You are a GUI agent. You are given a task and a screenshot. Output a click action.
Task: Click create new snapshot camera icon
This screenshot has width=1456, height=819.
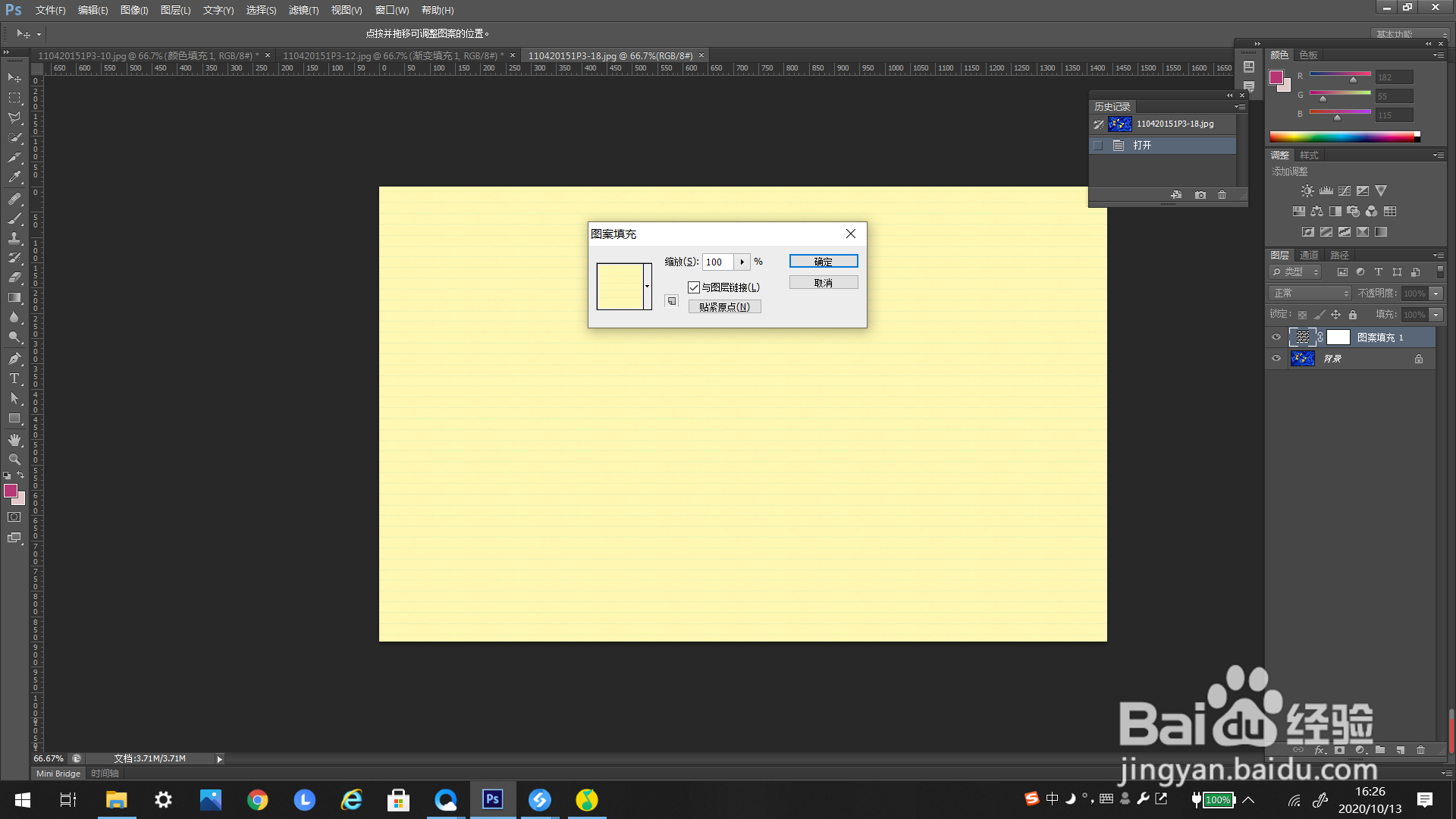(x=1200, y=195)
